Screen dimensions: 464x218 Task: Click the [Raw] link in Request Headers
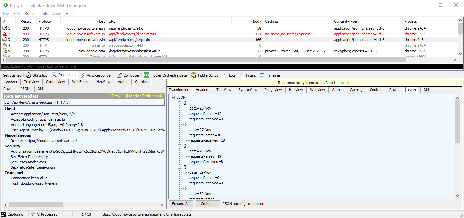117,96
